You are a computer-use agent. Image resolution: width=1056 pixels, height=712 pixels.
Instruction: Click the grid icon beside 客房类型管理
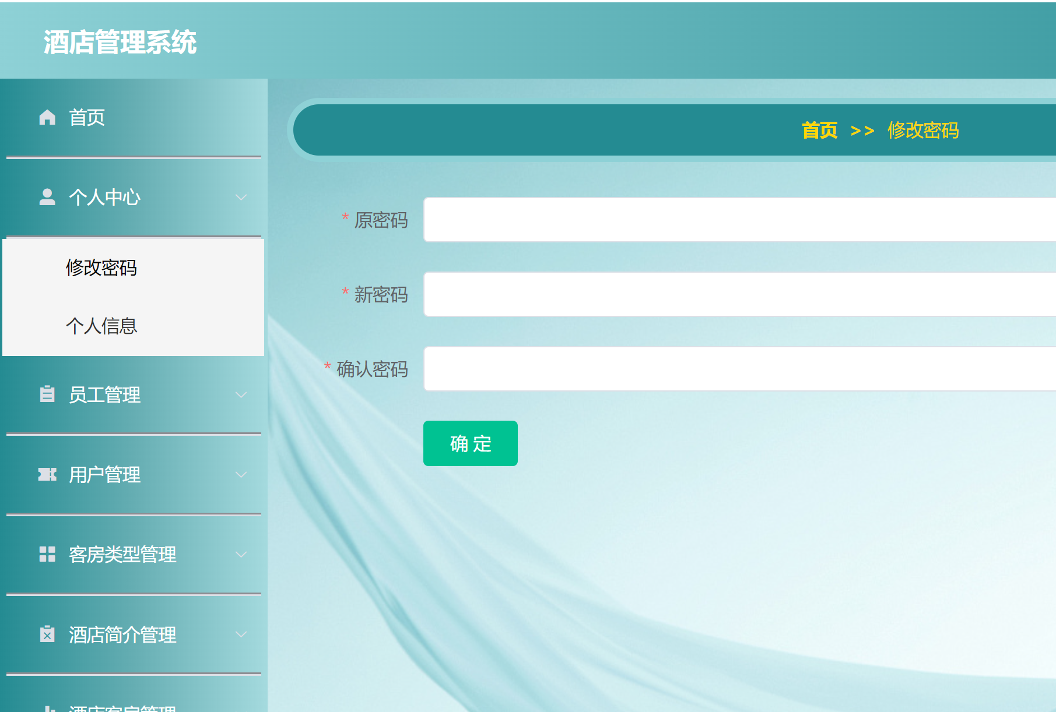tap(47, 554)
